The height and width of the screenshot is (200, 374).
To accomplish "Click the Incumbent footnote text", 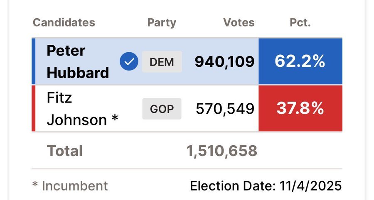I will pos(70,185).
